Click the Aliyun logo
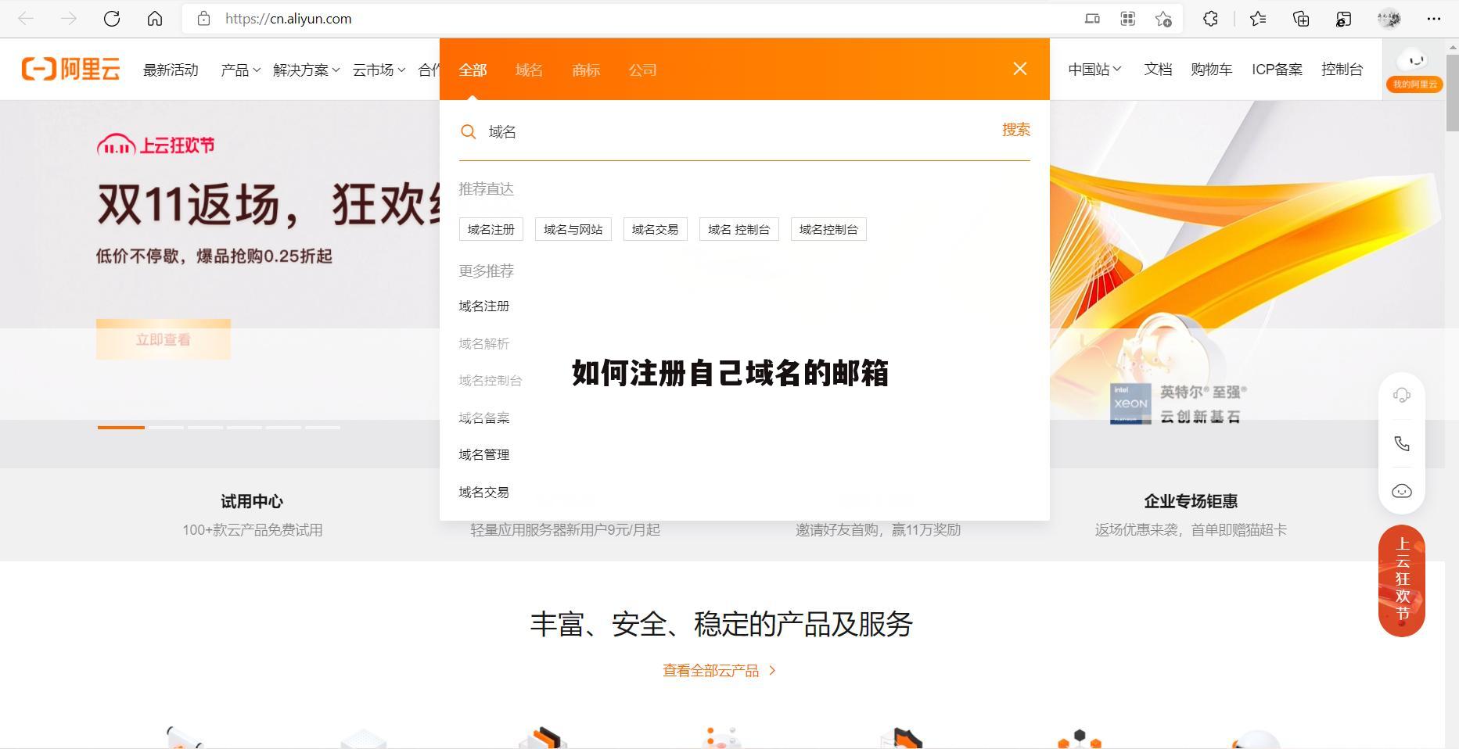Screen dimensions: 1459x749 (70, 69)
